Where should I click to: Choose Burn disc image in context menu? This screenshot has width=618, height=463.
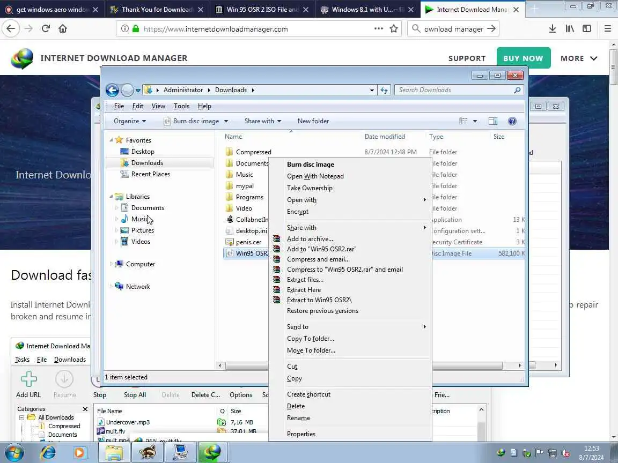[x=311, y=165]
